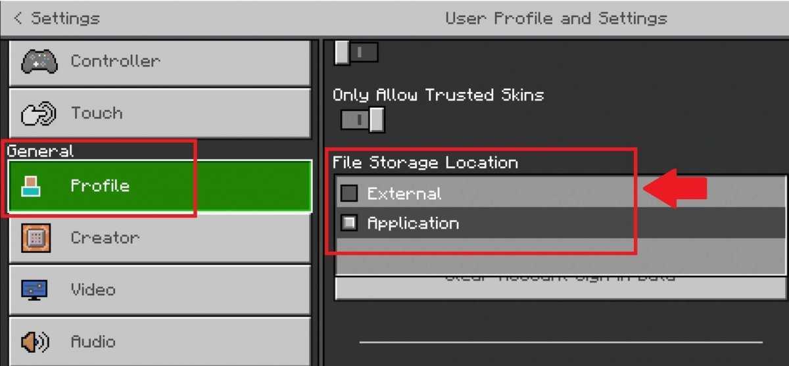Click the Creator command block icon
The height and width of the screenshot is (366, 789).
point(35,238)
